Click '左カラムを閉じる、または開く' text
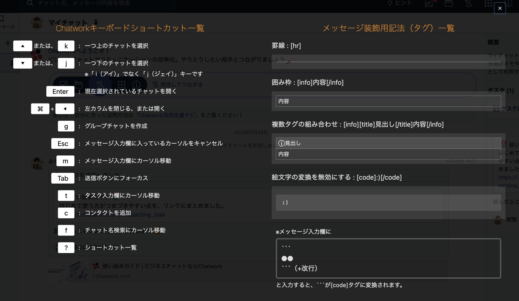519x301 pixels. click(125, 109)
